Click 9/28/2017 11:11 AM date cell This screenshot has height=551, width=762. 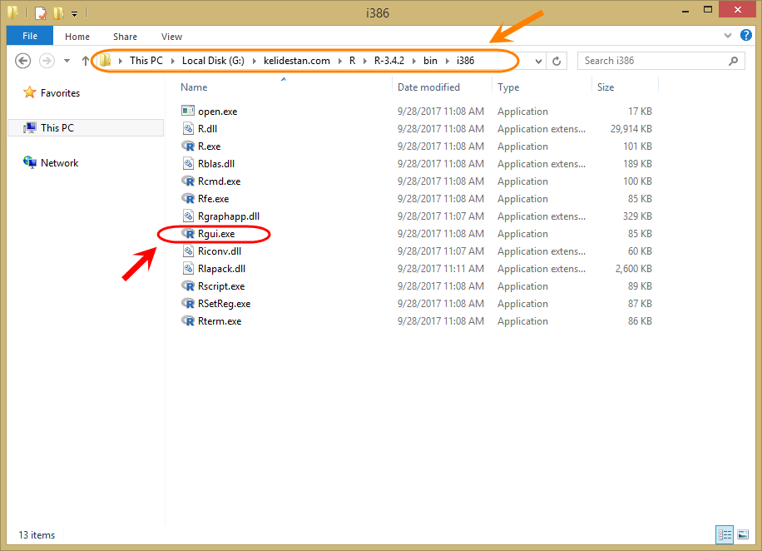click(441, 269)
